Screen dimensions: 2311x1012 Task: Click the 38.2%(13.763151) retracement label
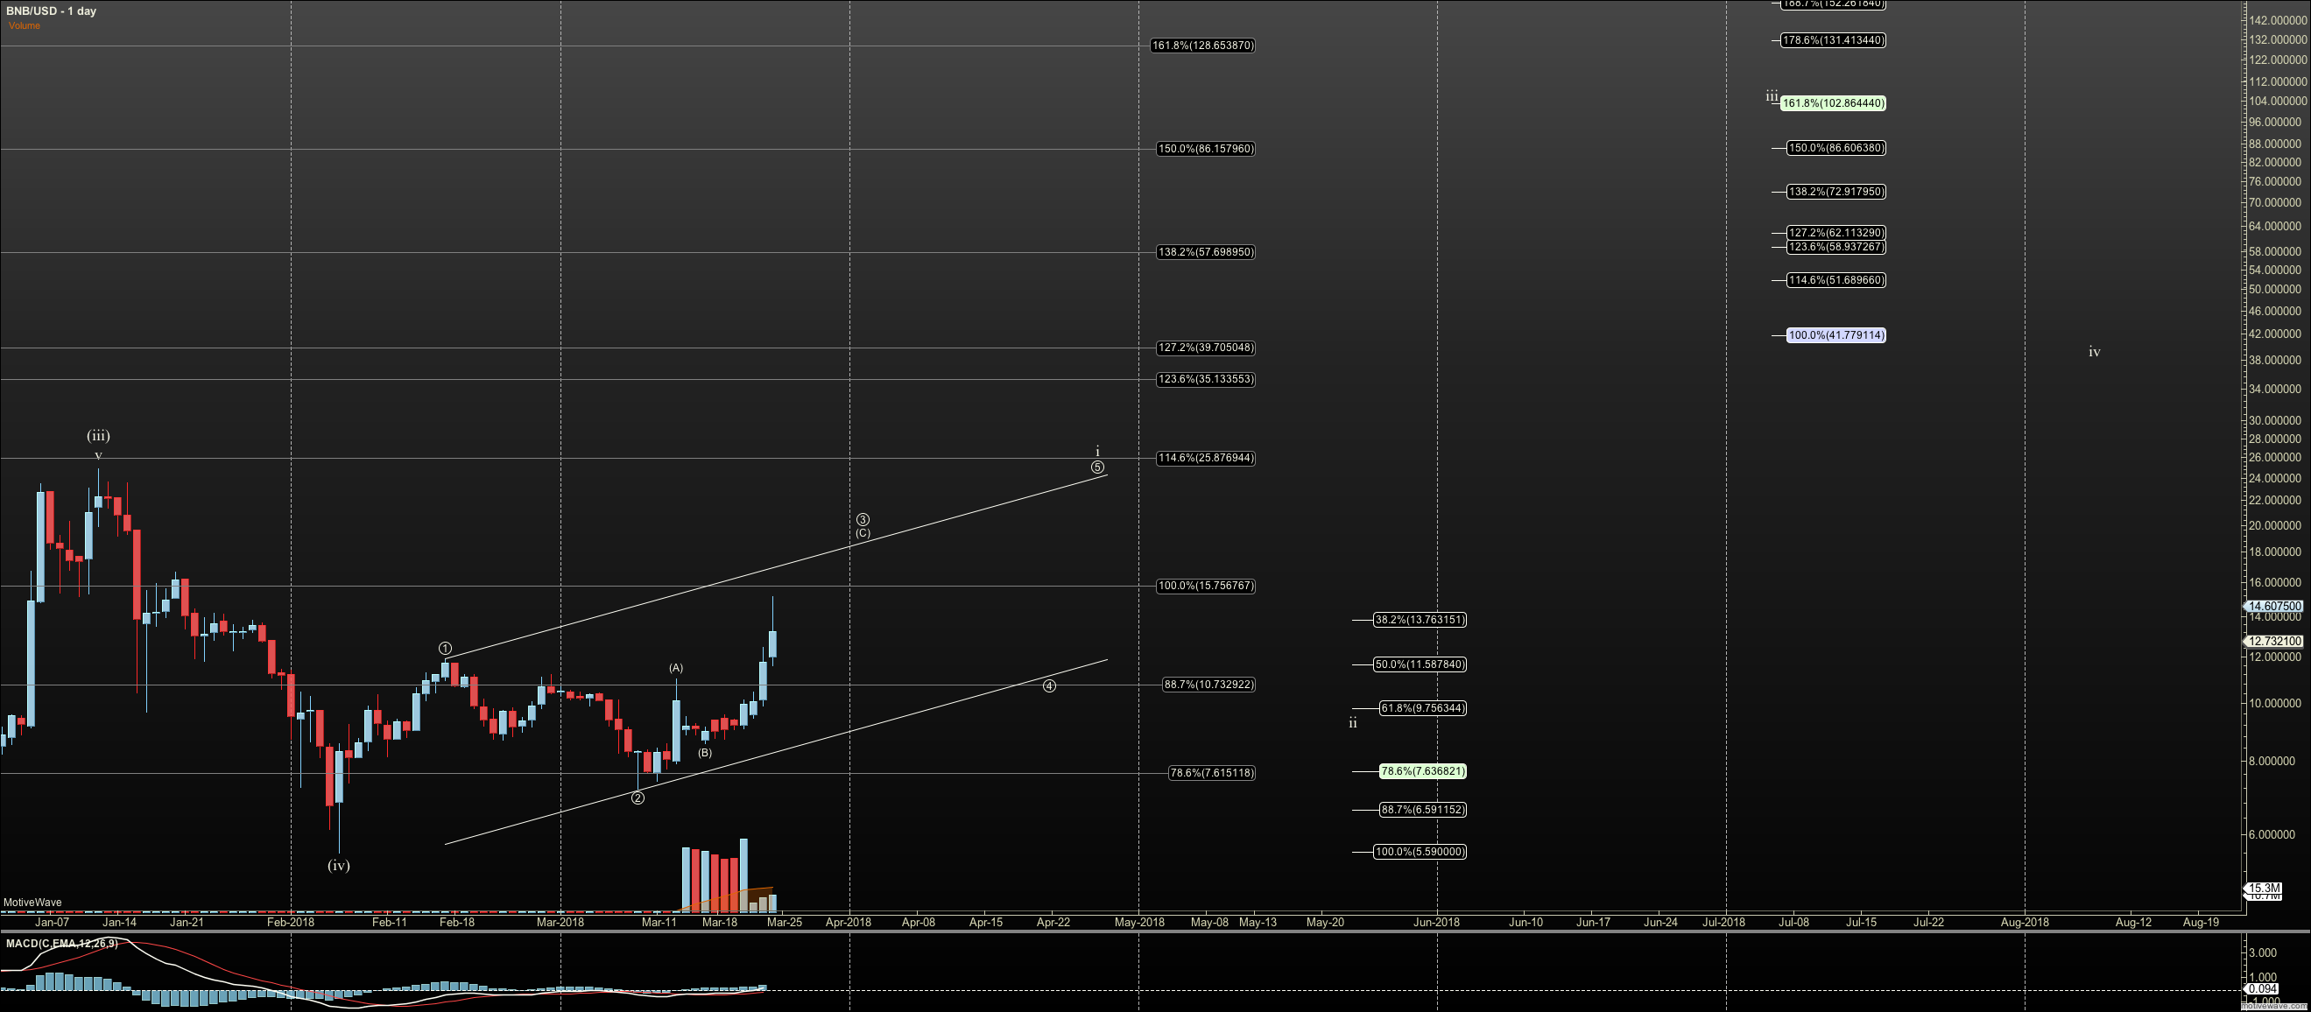click(x=1420, y=619)
